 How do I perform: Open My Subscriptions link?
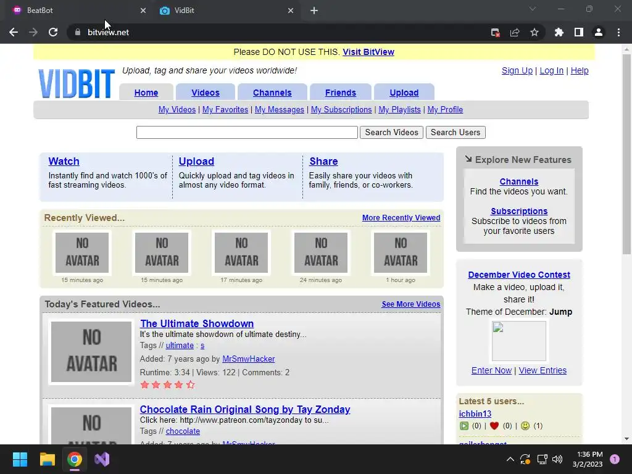[x=341, y=110]
